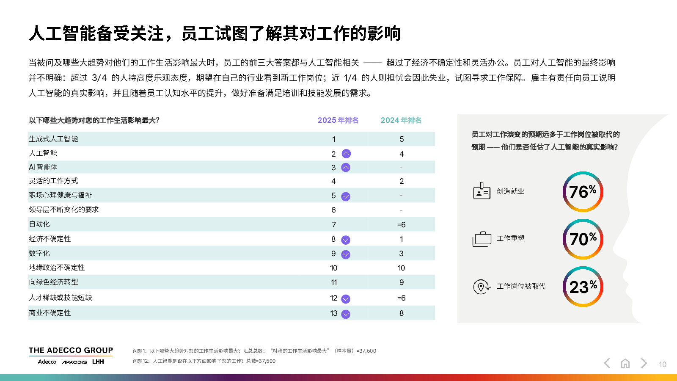Click the down arrow in 人才稀缺或技能短缺 row

(346, 299)
